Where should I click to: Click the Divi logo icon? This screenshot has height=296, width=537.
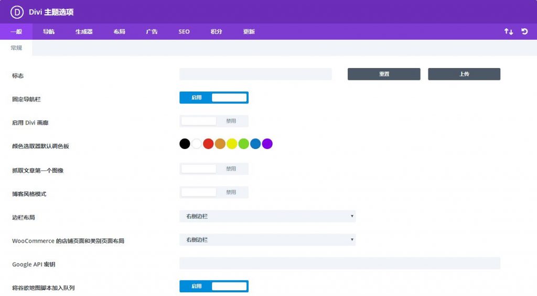[17, 12]
